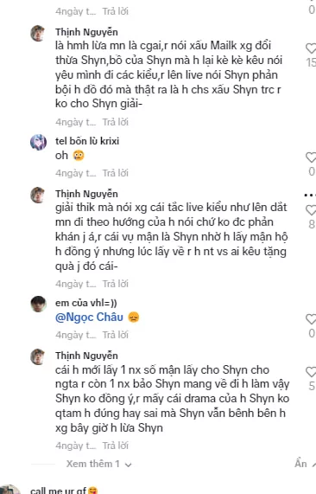316x494 pixels.
Task: Reply to comment ending 'ko cho Shyn giải-'
Action: (x=116, y=122)
